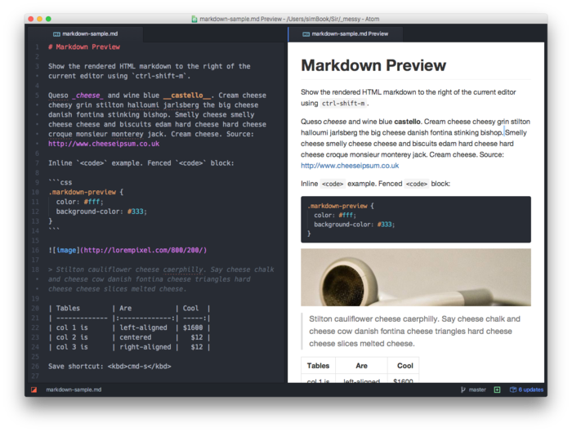Click the markdown file icon on editor tab
Image resolution: width=572 pixels, height=432 pixels.
(x=56, y=34)
